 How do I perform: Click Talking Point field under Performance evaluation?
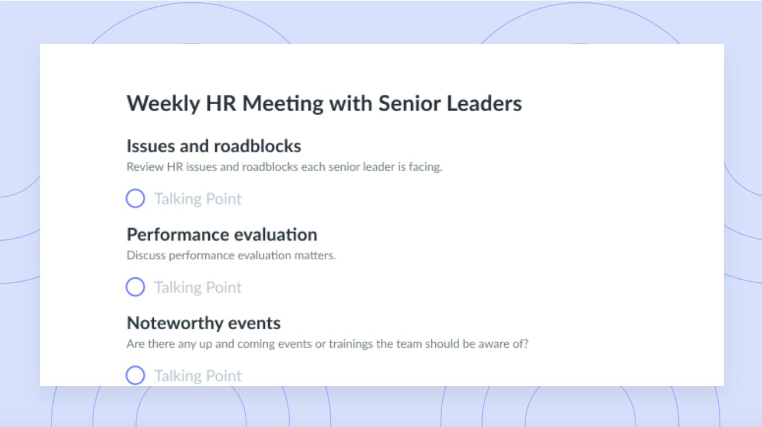click(x=198, y=288)
